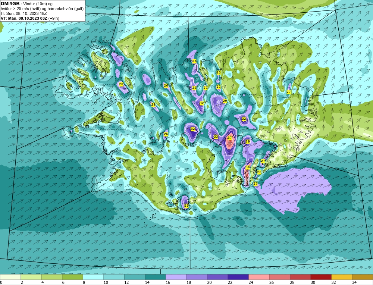Select the light pink 24–26 m/s legend swatch
Screen dimensions: 373x285
[259, 277]
